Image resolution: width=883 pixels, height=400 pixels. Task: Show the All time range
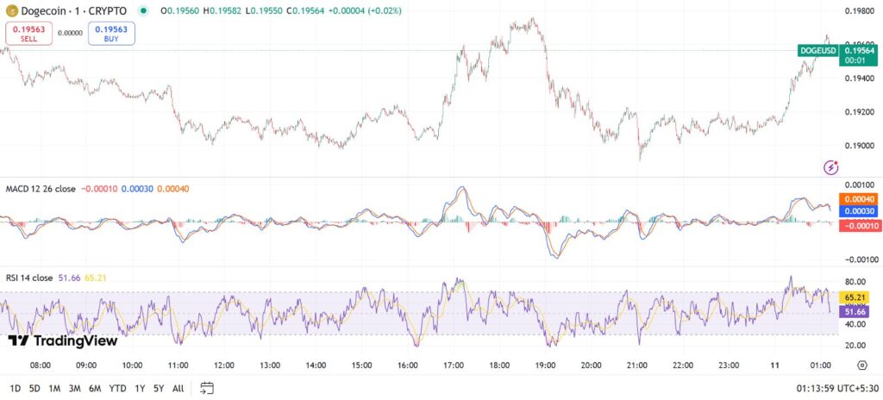click(178, 389)
